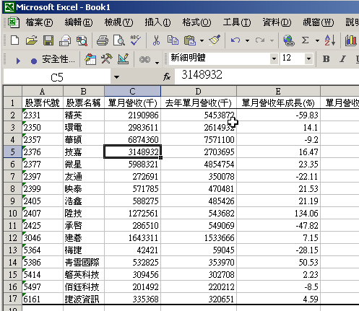Screen dimensions: 359x311
Task: Click the Control Toolbox hammer icon
Action: [x=106, y=59]
